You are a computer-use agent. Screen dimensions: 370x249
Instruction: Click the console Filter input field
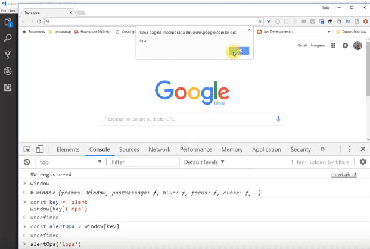(144, 162)
